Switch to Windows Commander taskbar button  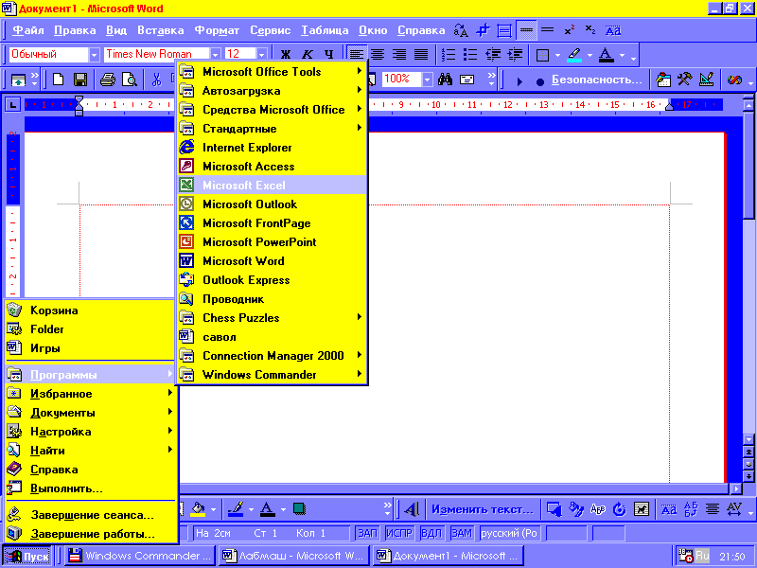point(140,556)
